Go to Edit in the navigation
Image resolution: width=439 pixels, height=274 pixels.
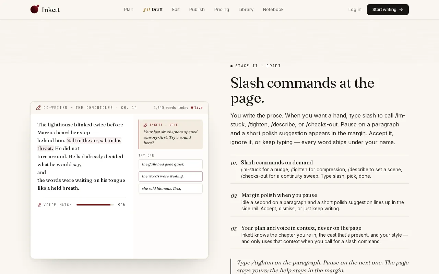[176, 10]
